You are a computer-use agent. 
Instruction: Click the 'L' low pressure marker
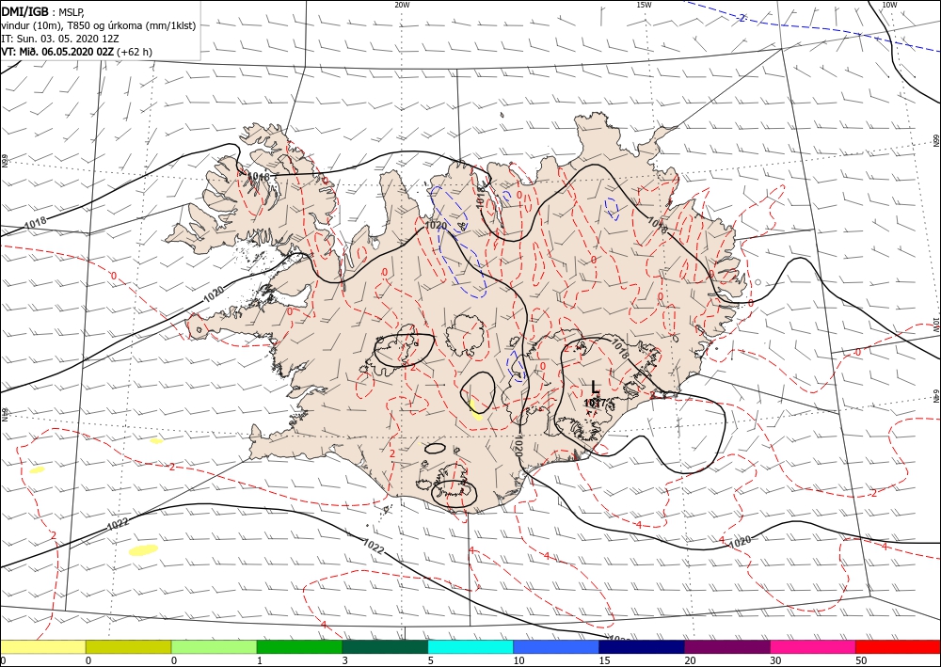(x=595, y=387)
